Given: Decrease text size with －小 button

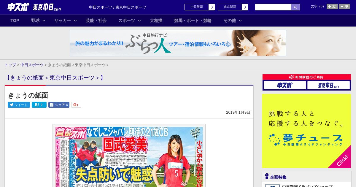Looking at the screenshot, I should click(x=344, y=7).
